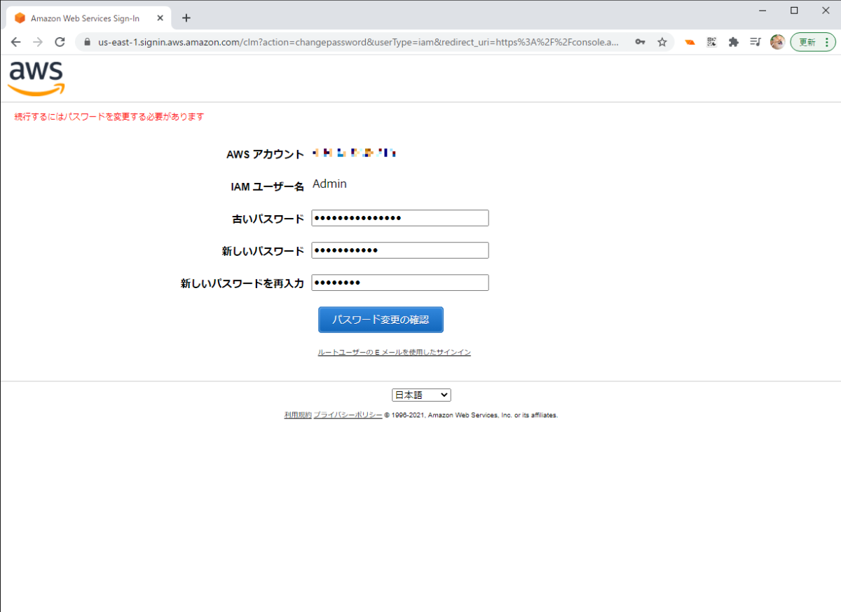Open Extensions puzzle piece menu
841x612 pixels.
point(733,42)
